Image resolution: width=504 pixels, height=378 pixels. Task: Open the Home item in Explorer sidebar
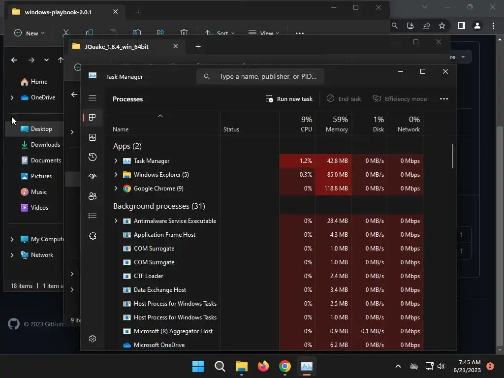pos(34,82)
